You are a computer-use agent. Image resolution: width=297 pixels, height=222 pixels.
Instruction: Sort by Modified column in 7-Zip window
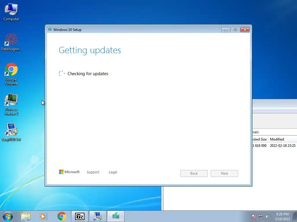pos(282,139)
